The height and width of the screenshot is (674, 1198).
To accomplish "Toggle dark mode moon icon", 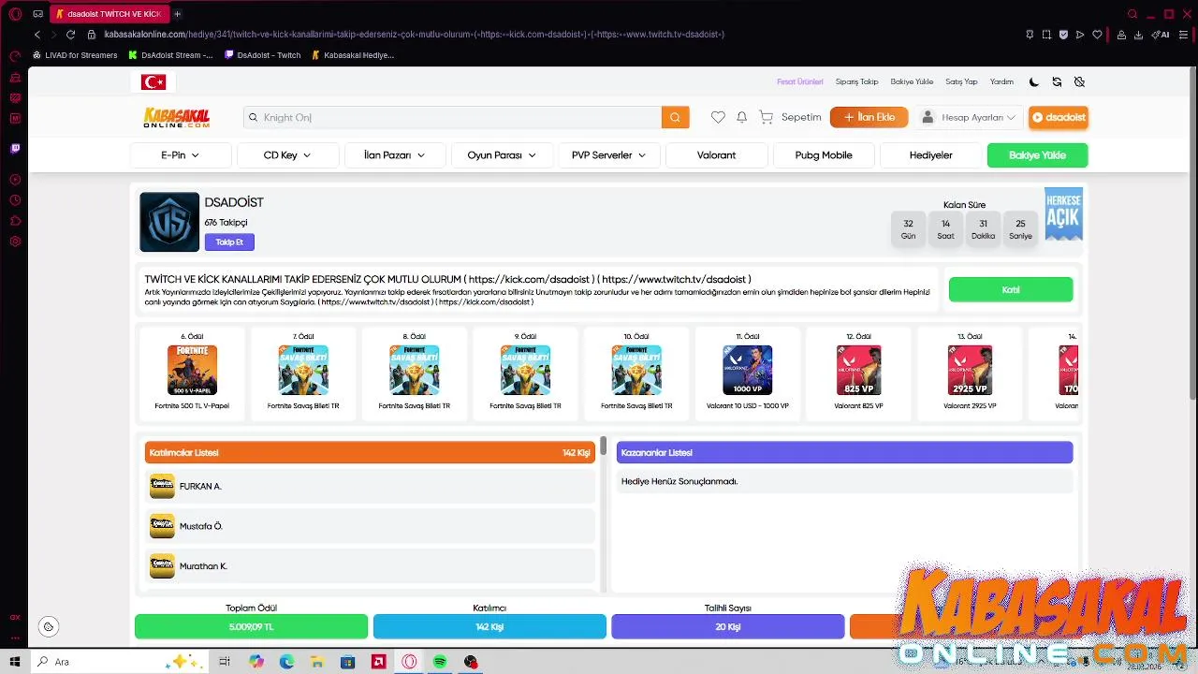I will [x=1033, y=81].
